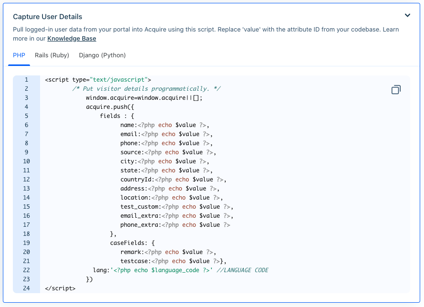
Task: Select the PHP tab
Action: click(x=19, y=55)
